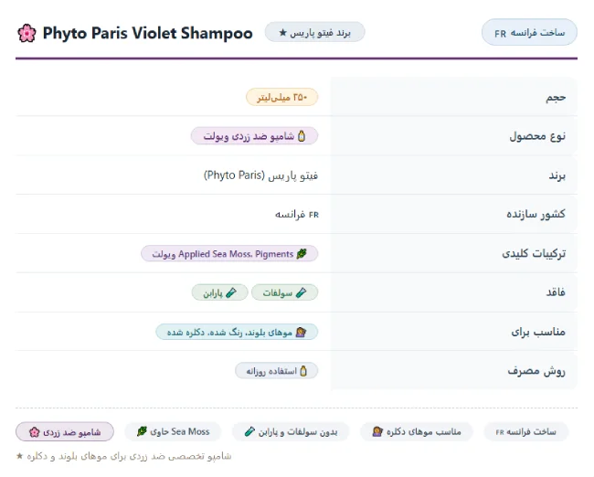Select the ساخت فرانسه footer tag
Image resolution: width=594 pixels, height=477 pixels.
525,431
